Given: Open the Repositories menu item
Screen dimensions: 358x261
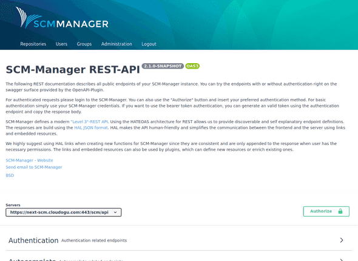Looking at the screenshot, I should click(33, 44).
